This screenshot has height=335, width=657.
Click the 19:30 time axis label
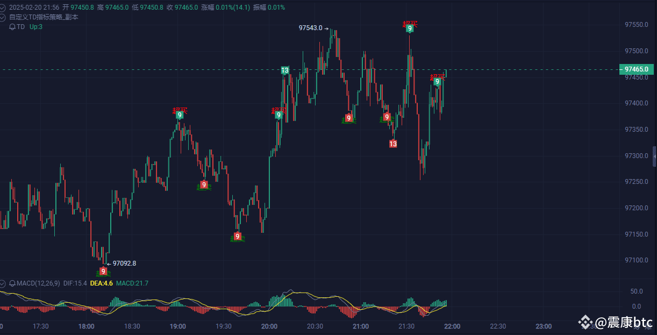(224, 326)
